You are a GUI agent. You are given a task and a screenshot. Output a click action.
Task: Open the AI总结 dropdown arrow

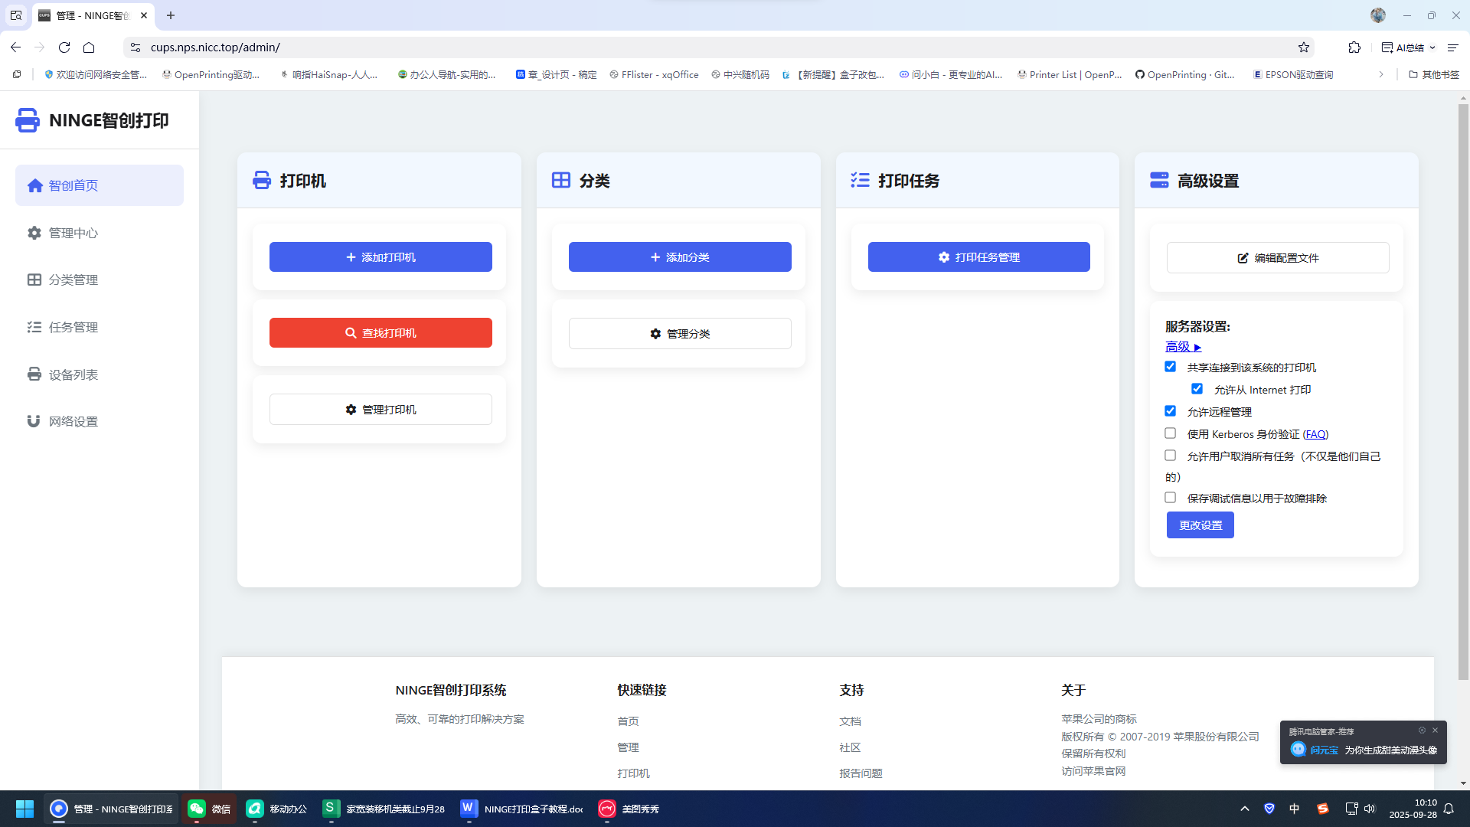coord(1435,47)
